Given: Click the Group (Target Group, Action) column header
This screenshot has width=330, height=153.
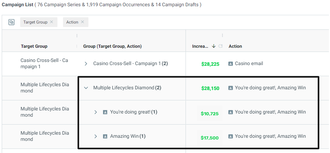Looking at the screenshot, I should point(112,46).
